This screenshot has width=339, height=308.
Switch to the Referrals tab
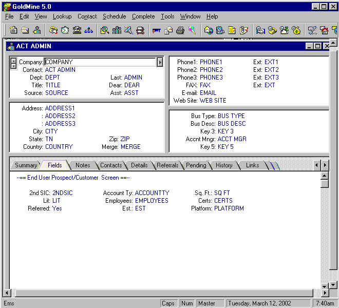[x=167, y=165]
